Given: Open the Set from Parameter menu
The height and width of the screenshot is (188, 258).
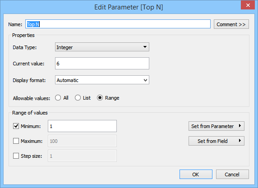Looking at the screenshot, I should click(217, 126).
